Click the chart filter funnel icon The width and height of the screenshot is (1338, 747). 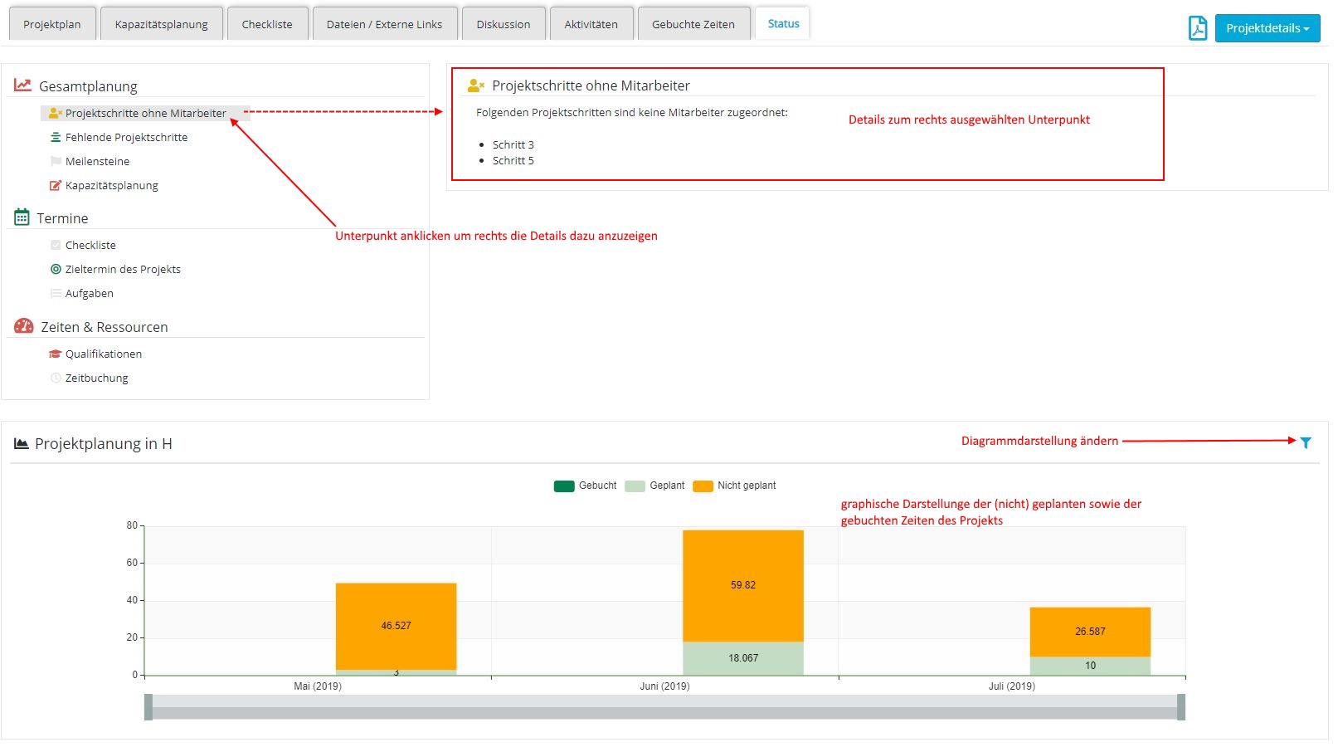[1306, 442]
